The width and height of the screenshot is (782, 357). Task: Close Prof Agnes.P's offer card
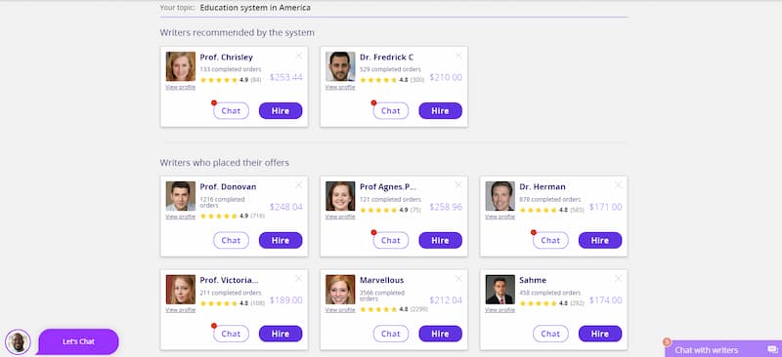[x=458, y=185]
